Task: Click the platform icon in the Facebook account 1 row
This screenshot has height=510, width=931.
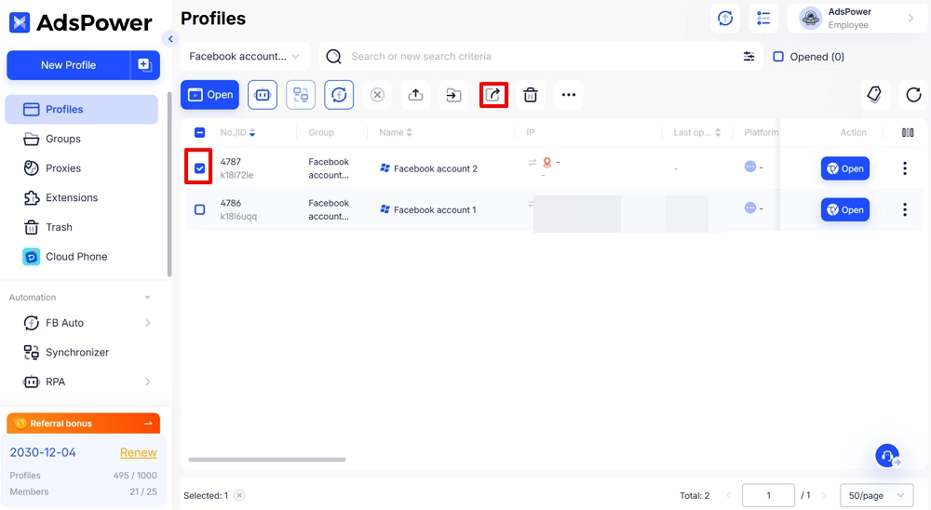Action: 750,208
